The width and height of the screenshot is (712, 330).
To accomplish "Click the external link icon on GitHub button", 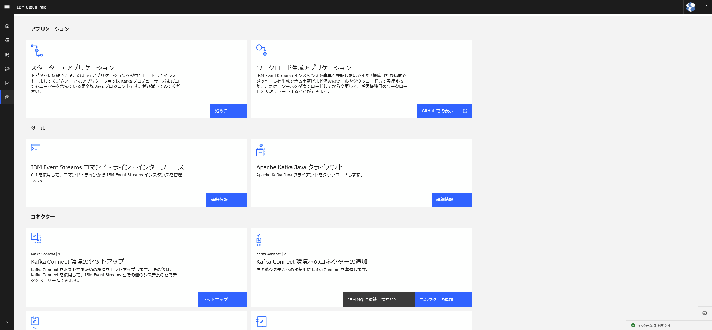I will 465,111.
